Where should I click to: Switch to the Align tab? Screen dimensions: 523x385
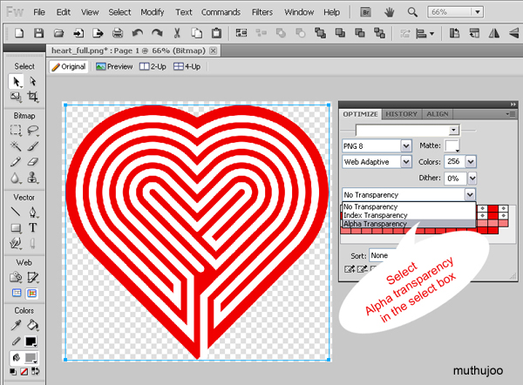coord(438,114)
